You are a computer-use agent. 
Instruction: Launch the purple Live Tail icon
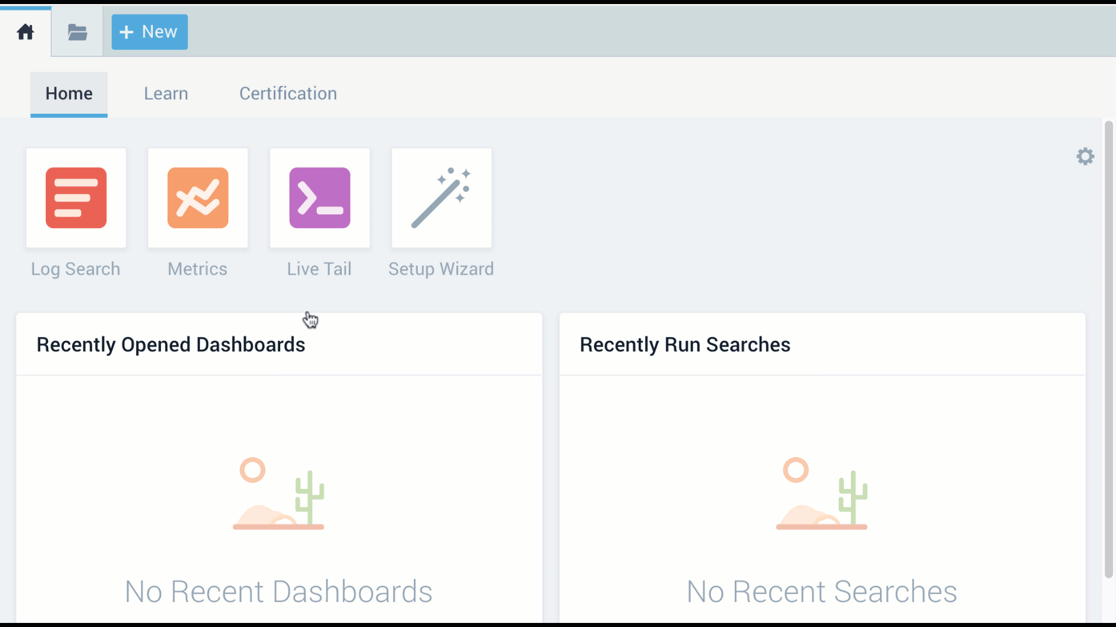320,198
